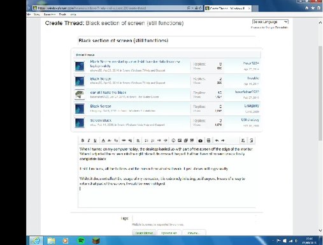
Task: Open the Black Screen thread with 2 replies
Action: point(101,78)
